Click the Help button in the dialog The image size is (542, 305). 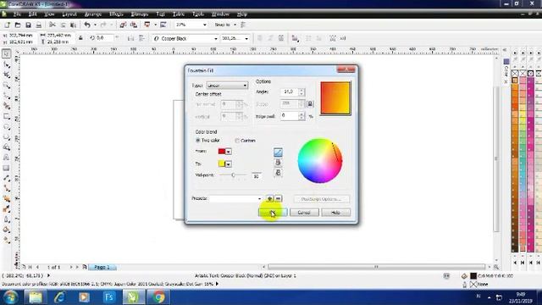click(x=335, y=213)
